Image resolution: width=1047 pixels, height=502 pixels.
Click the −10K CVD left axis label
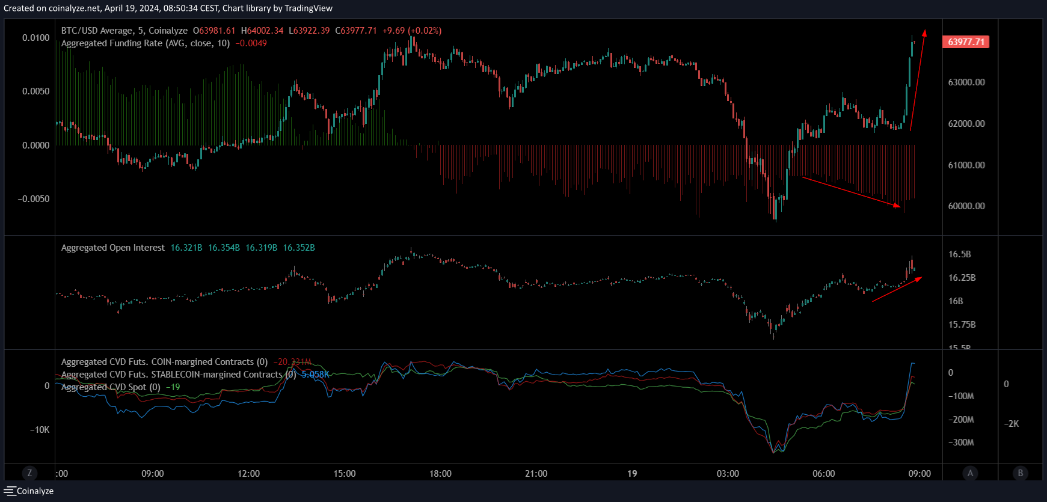[x=40, y=430]
